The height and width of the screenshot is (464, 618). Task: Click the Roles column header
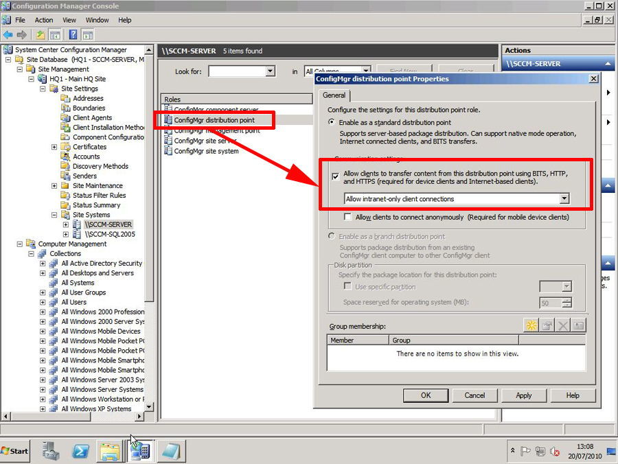(236, 100)
